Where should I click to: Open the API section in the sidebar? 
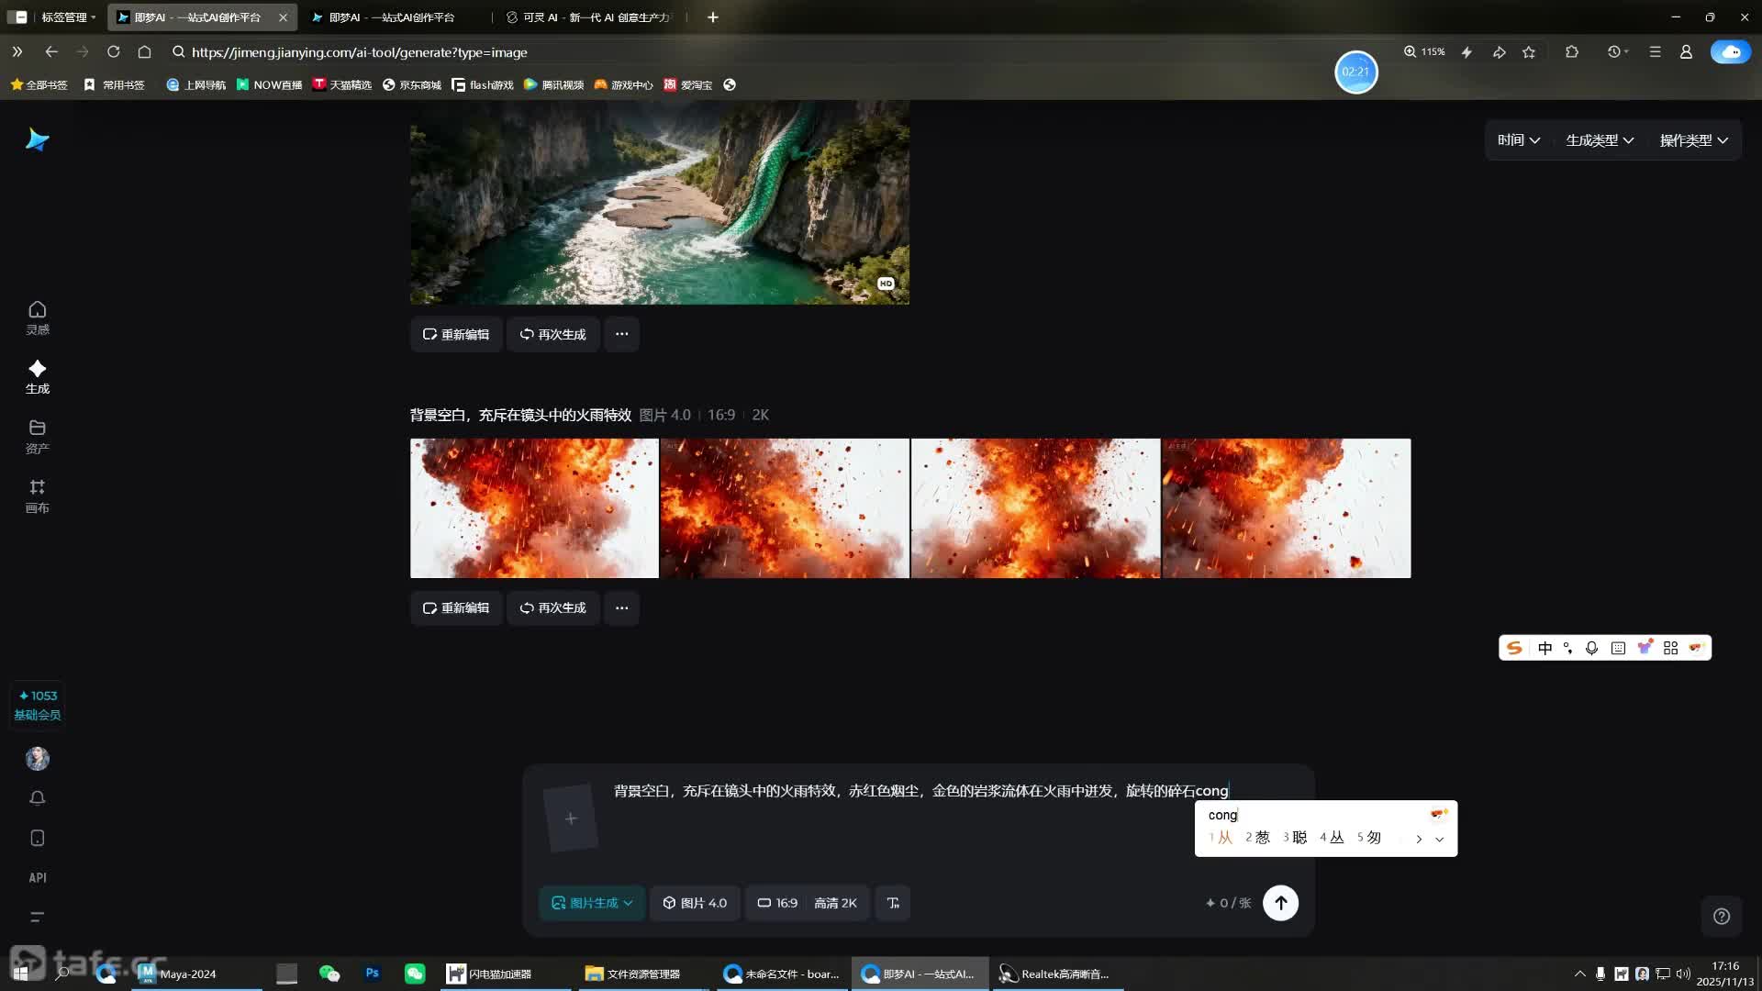pos(37,877)
